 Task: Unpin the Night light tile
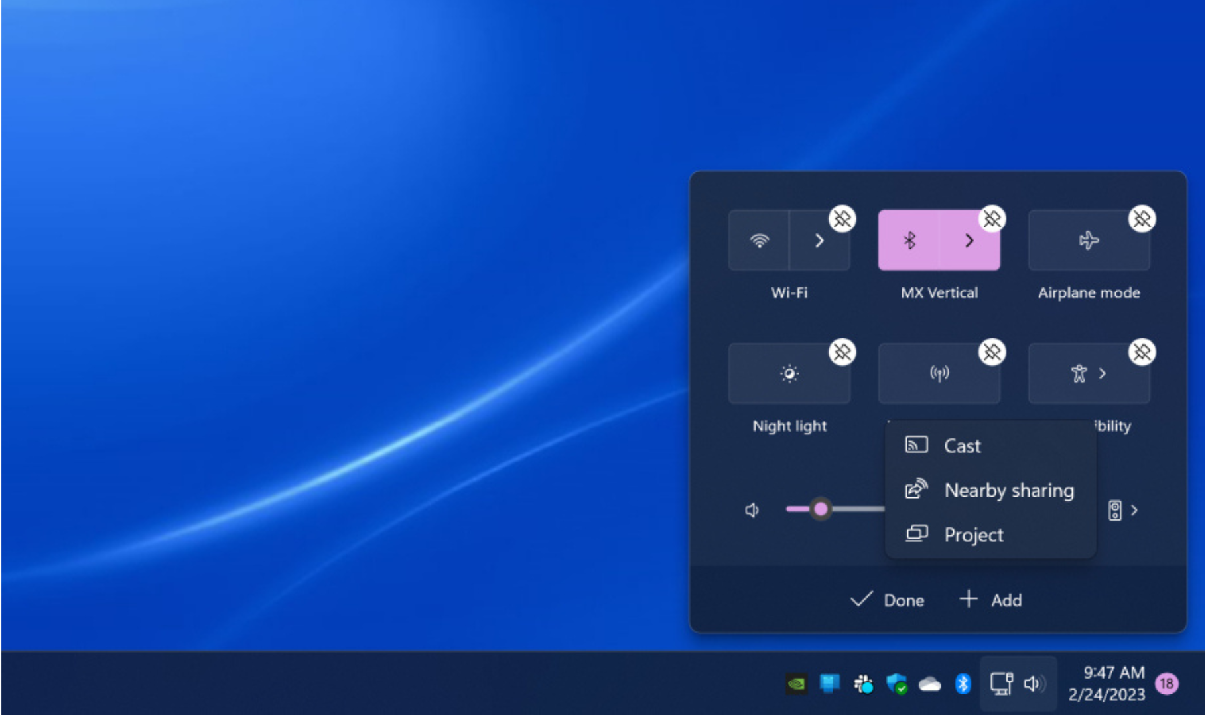point(842,352)
